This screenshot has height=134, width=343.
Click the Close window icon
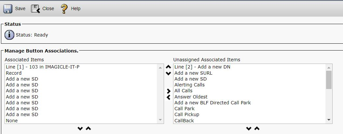pyautogui.click(x=35, y=9)
